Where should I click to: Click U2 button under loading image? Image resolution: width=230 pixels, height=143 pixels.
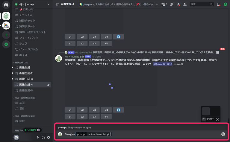pyautogui.click(x=82, y=110)
